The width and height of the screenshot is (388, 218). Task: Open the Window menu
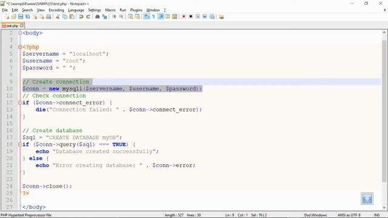click(153, 10)
